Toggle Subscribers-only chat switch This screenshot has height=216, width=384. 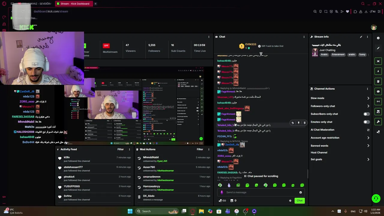[366, 114]
